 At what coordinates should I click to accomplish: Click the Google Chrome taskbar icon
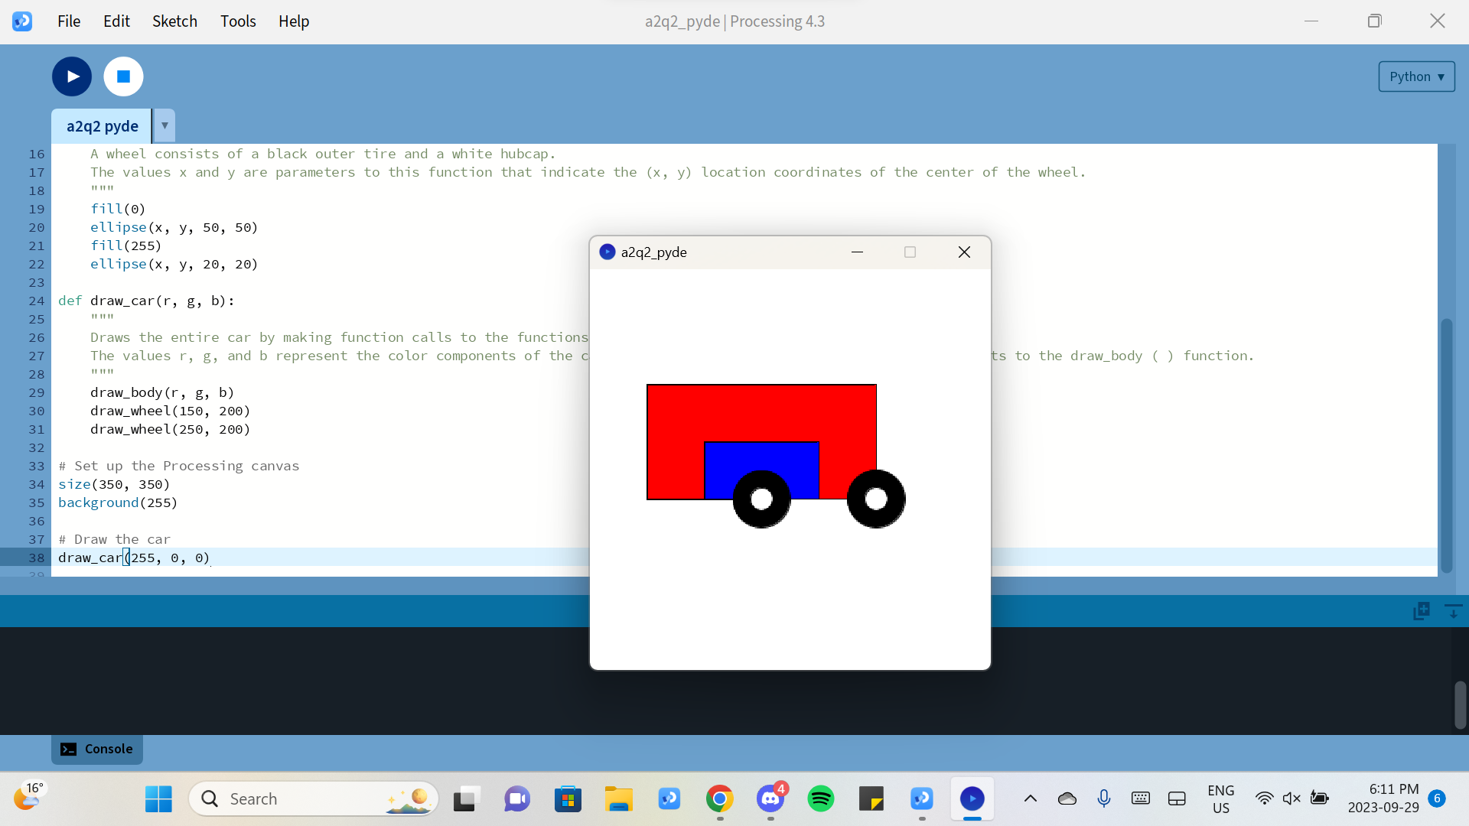[x=719, y=799]
